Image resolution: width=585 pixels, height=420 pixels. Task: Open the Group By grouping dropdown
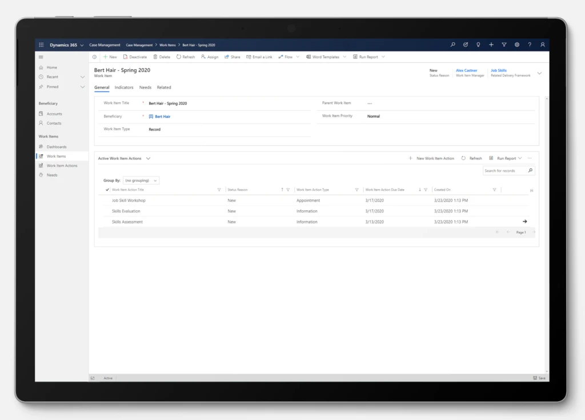(141, 180)
